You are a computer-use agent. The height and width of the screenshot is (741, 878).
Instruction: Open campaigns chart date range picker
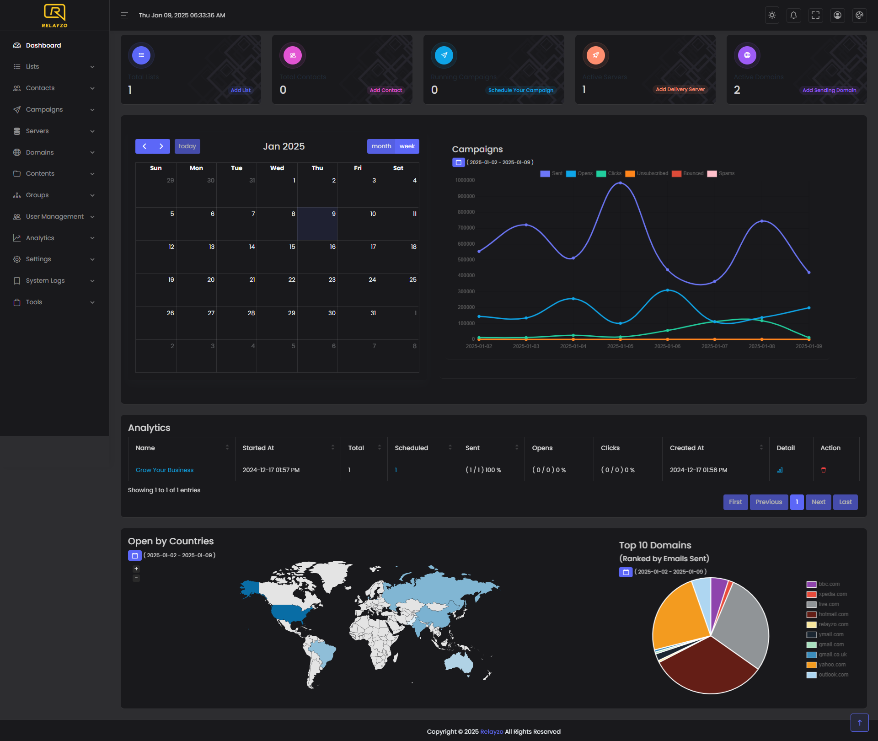458,162
